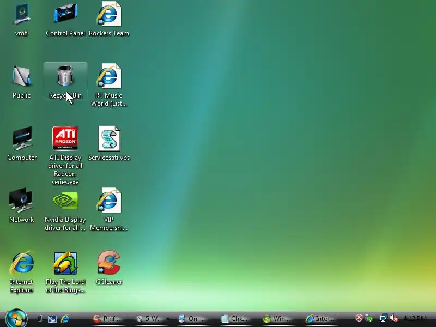Select the RT Music World shortcut
436x327 pixels.
[109, 85]
